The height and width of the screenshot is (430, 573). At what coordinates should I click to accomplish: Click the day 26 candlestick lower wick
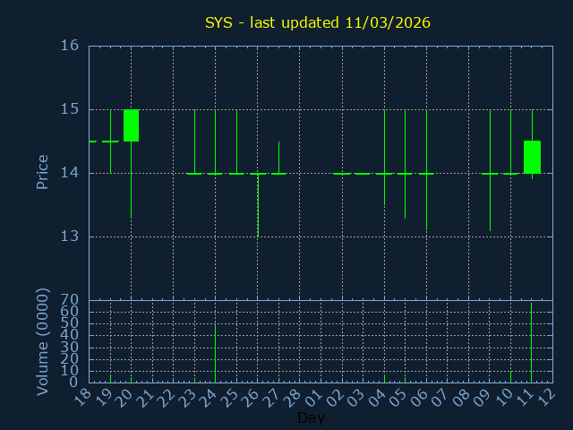point(258,206)
